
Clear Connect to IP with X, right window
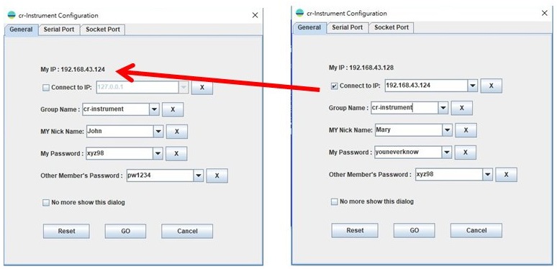[492, 86]
